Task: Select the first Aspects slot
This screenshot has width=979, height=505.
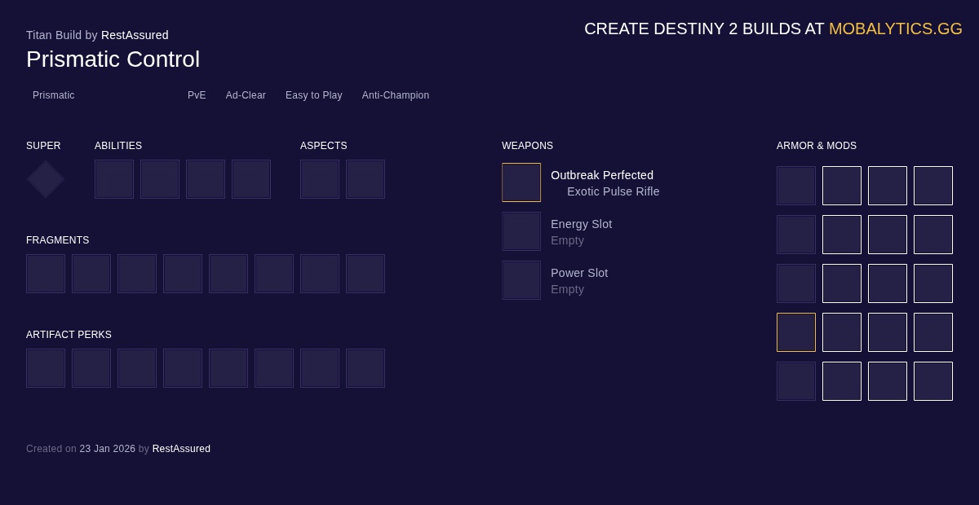Action: tap(320, 179)
